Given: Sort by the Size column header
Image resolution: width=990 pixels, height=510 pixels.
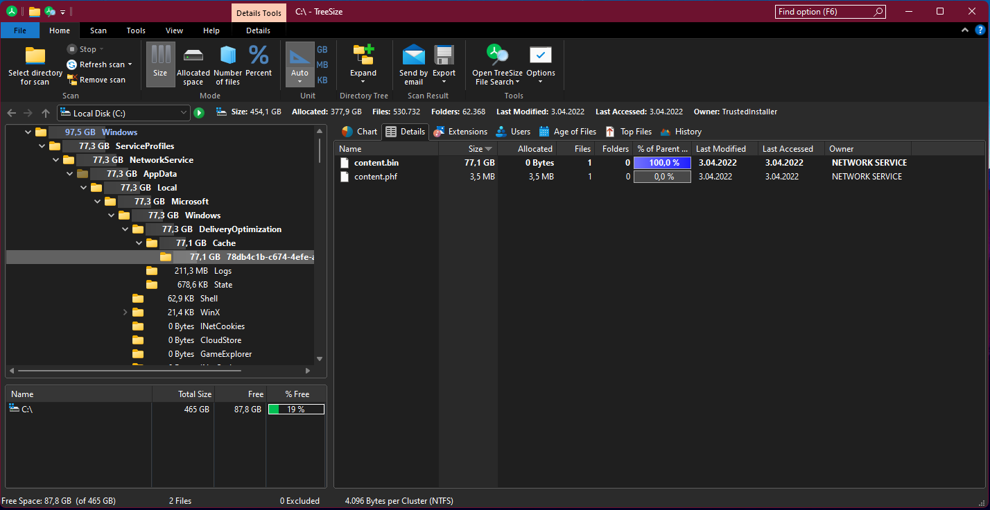Looking at the screenshot, I should (468, 149).
